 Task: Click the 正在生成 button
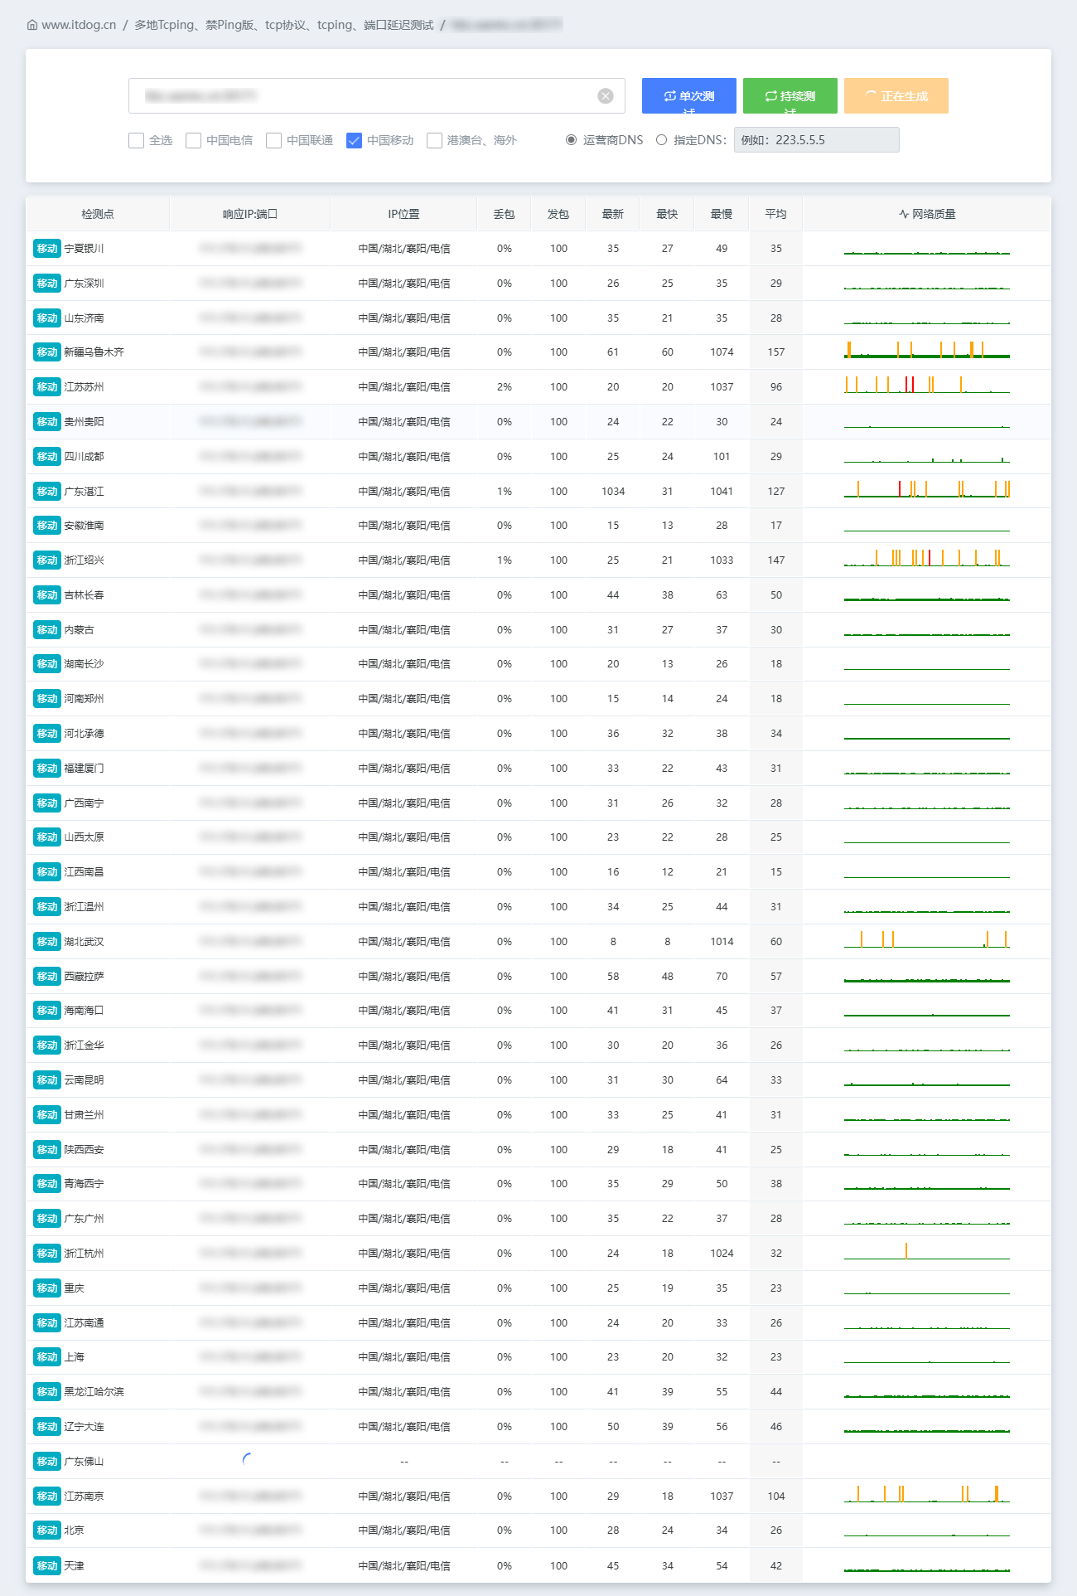pyautogui.click(x=896, y=96)
